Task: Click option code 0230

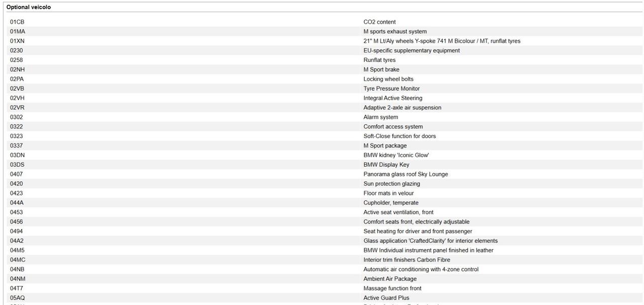Action: pos(17,51)
